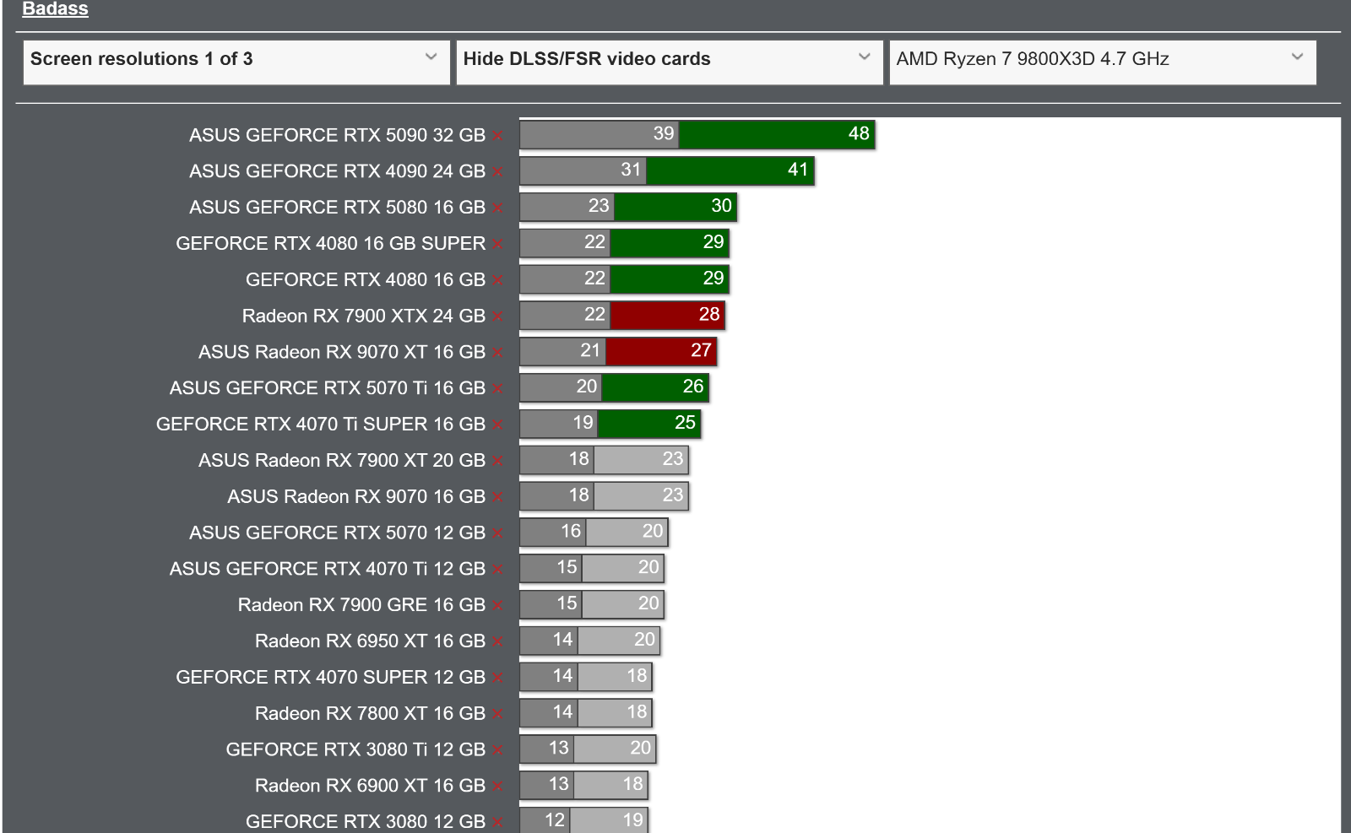
Task: Click the green 26 fps bar of RTX 5070 Ti
Action: pyautogui.click(x=655, y=387)
